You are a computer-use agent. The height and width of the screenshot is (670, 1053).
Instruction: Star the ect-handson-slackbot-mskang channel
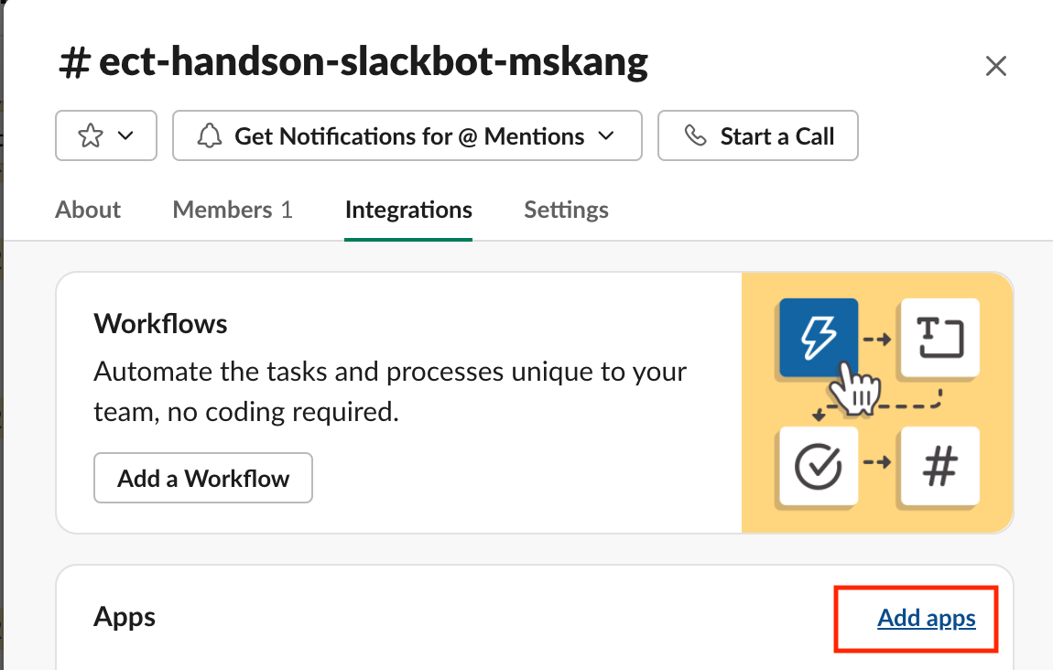(x=91, y=136)
